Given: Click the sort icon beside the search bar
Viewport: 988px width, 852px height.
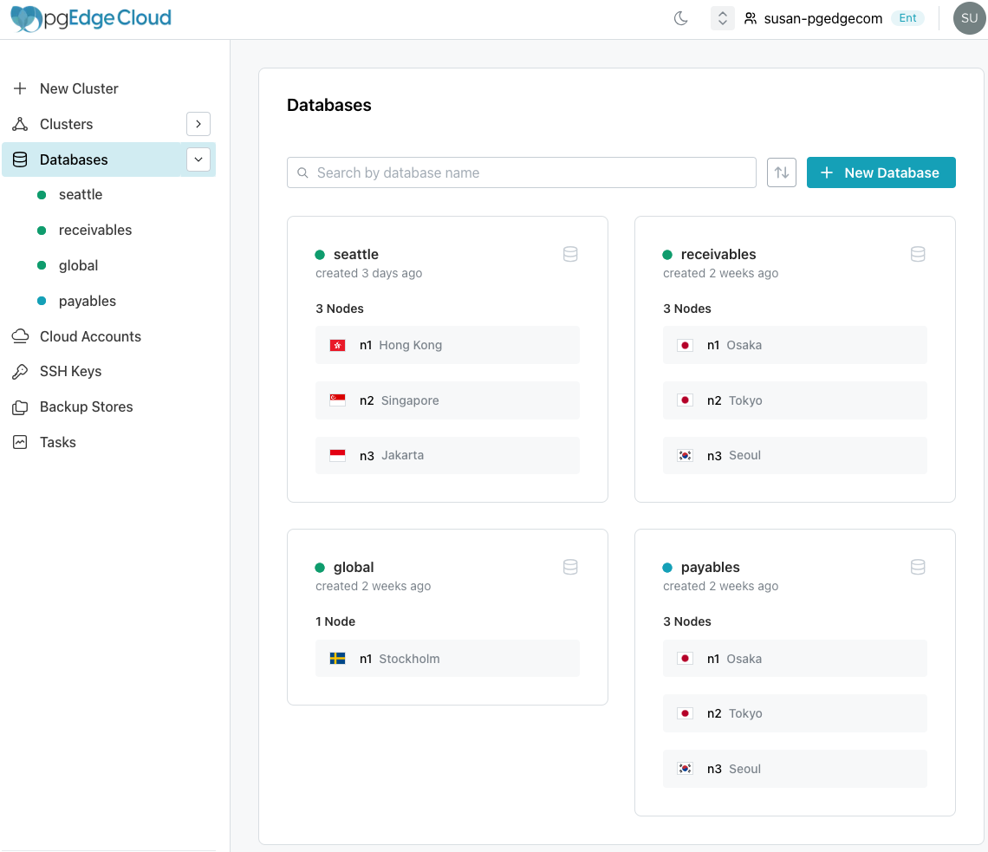Looking at the screenshot, I should [x=781, y=172].
